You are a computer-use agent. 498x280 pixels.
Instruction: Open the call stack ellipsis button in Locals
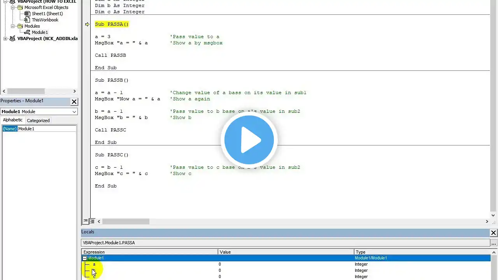pos(494,243)
